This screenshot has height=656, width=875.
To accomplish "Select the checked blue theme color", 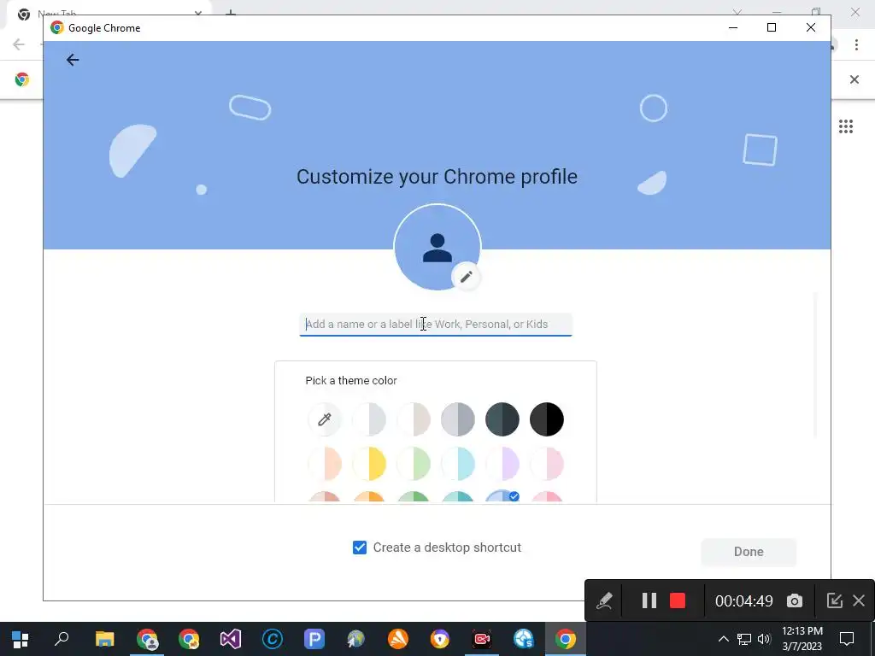I will click(502, 496).
